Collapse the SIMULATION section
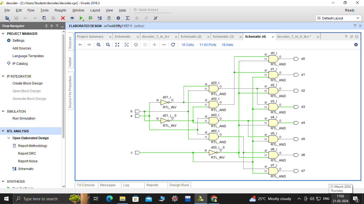The height and width of the screenshot is (204, 364). coord(3,111)
